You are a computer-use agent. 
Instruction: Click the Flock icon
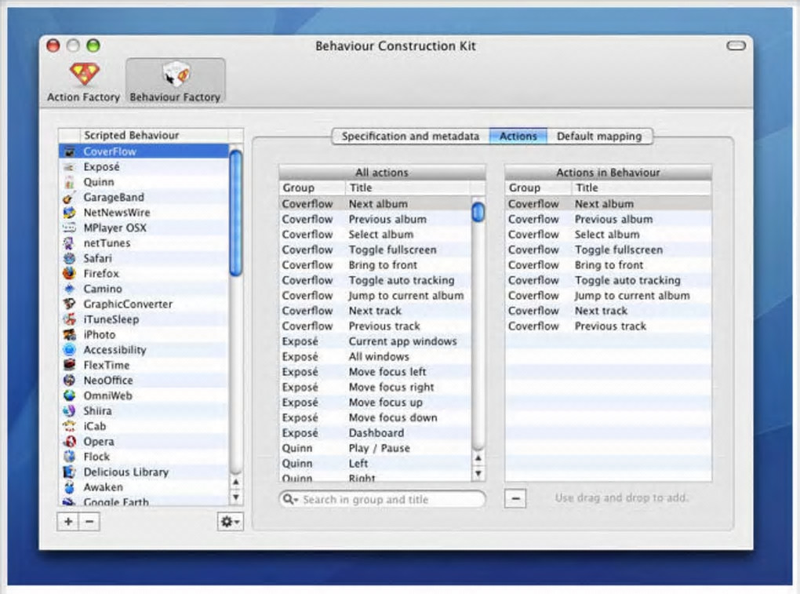click(x=70, y=457)
